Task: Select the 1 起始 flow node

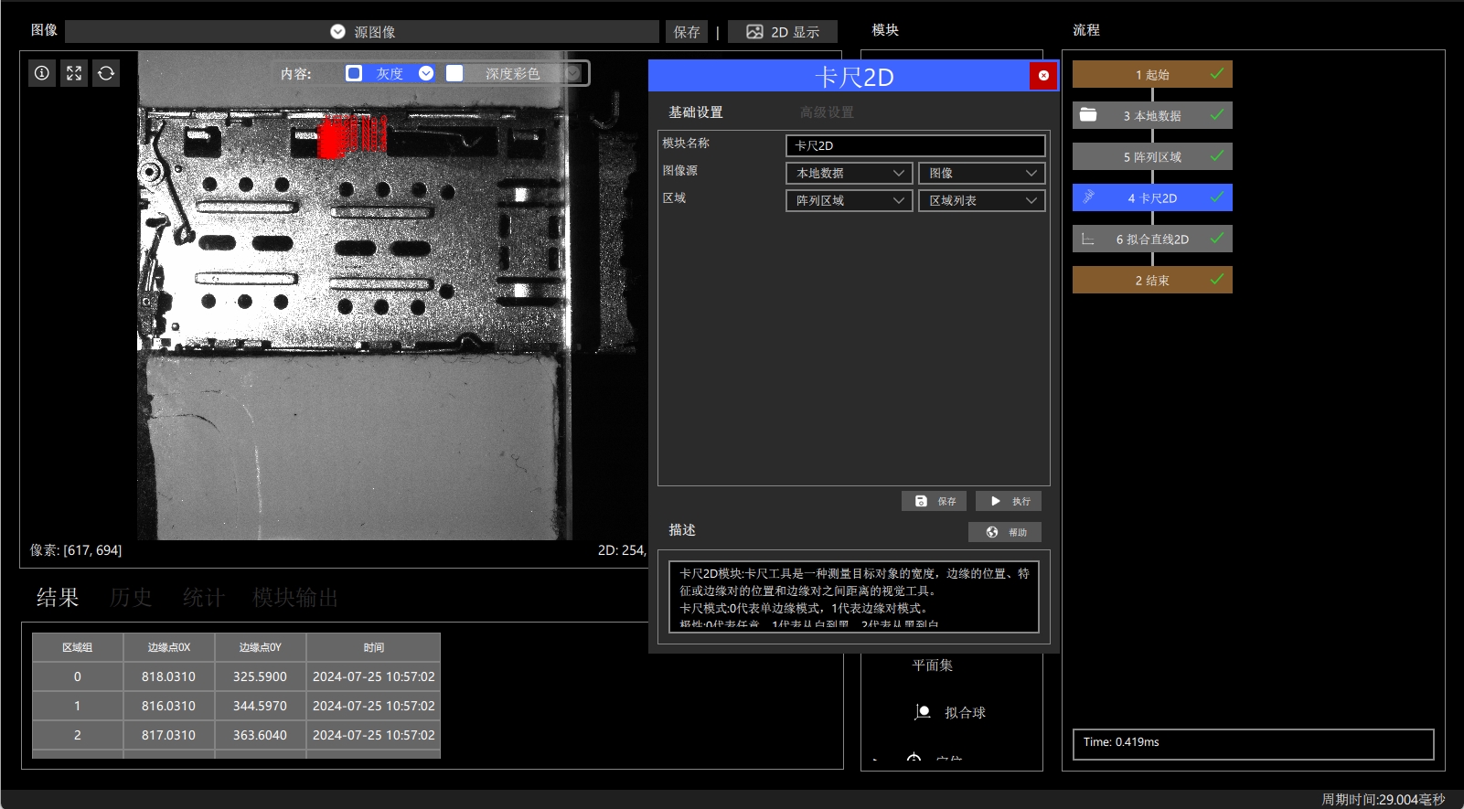Action: (1152, 74)
